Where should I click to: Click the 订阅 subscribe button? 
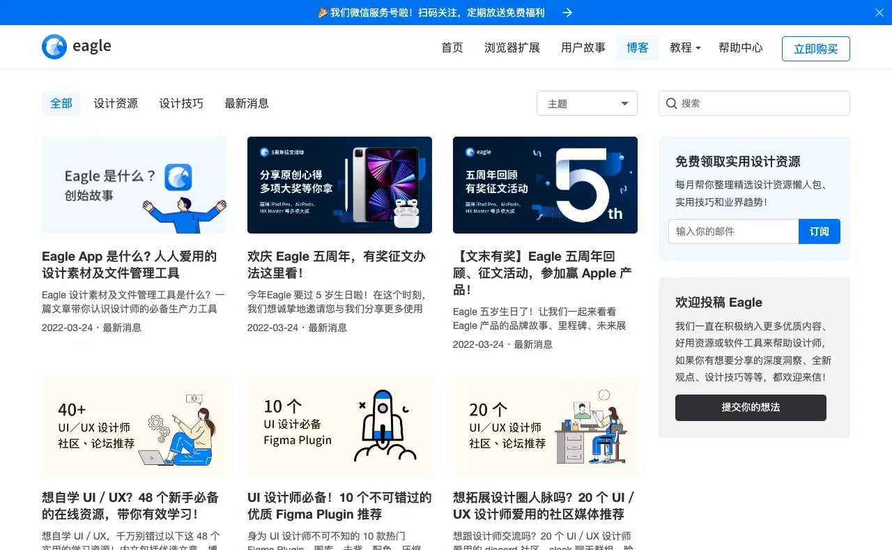[819, 231]
